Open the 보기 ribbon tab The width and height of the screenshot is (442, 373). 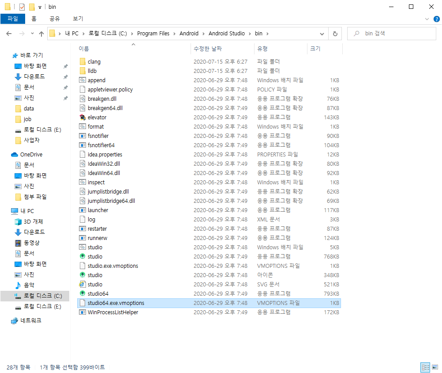(x=78, y=19)
